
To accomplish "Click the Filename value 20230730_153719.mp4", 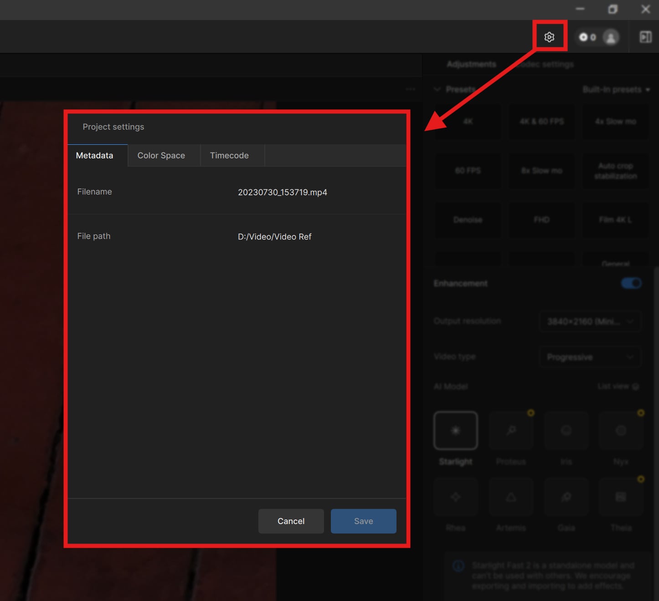I will tap(282, 192).
